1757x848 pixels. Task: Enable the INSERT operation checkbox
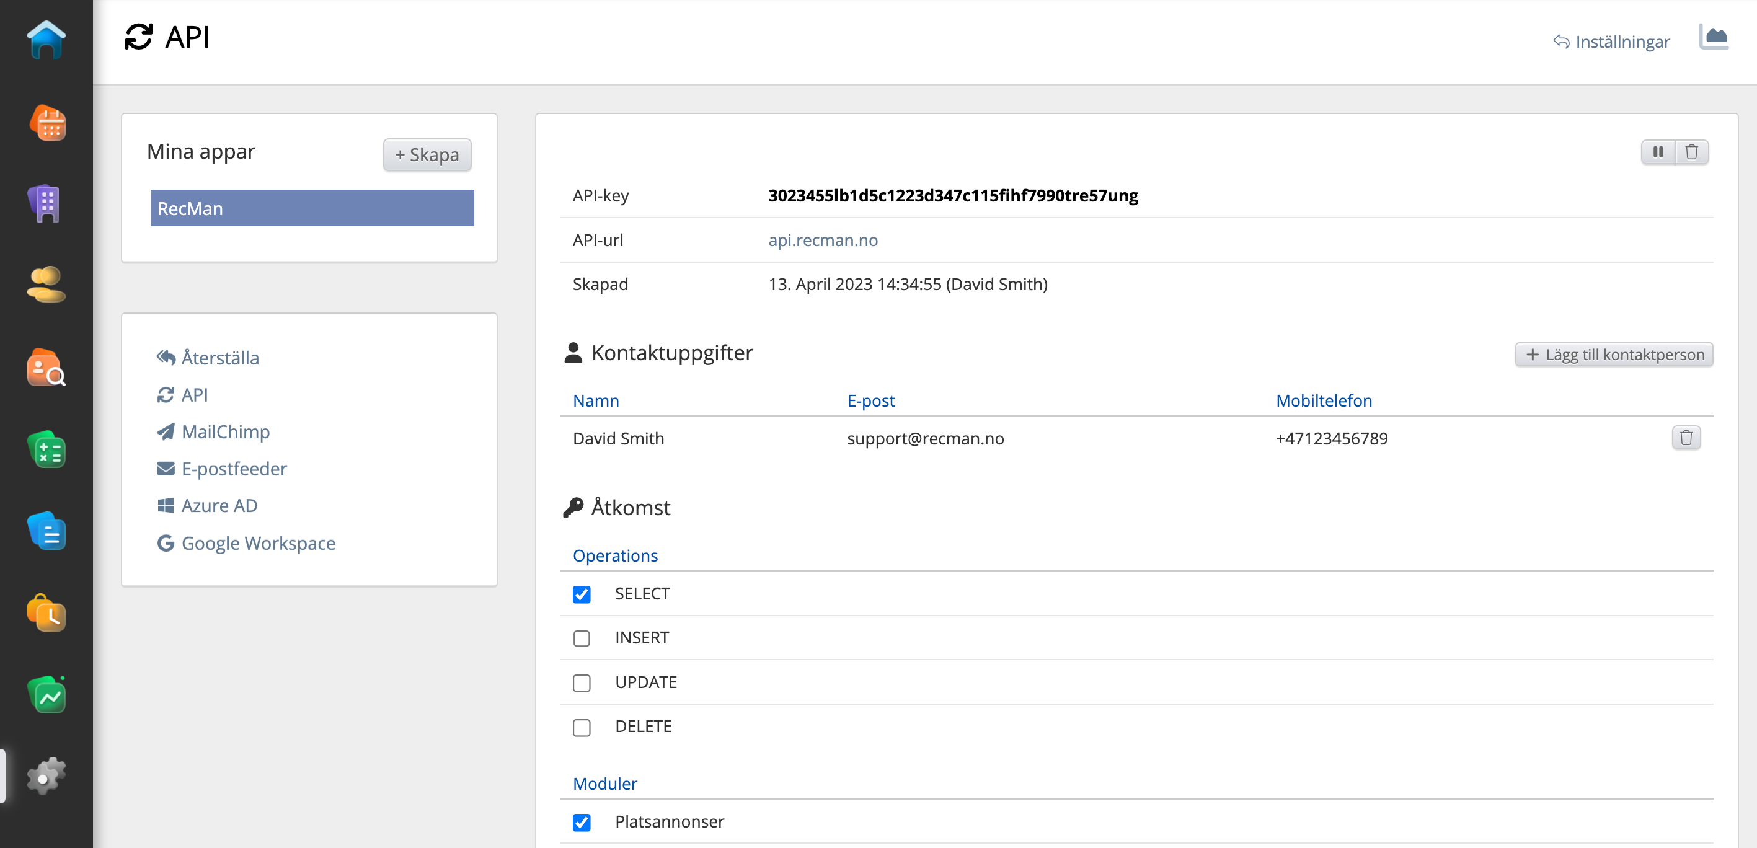tap(581, 638)
